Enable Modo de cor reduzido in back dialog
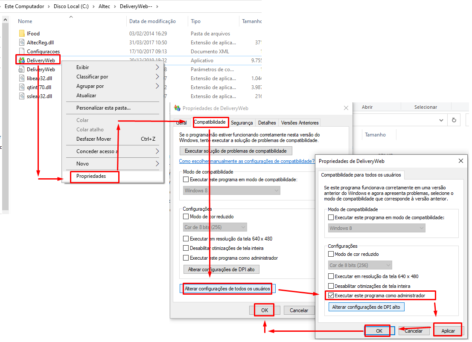The height and width of the screenshot is (342, 472). click(x=186, y=217)
